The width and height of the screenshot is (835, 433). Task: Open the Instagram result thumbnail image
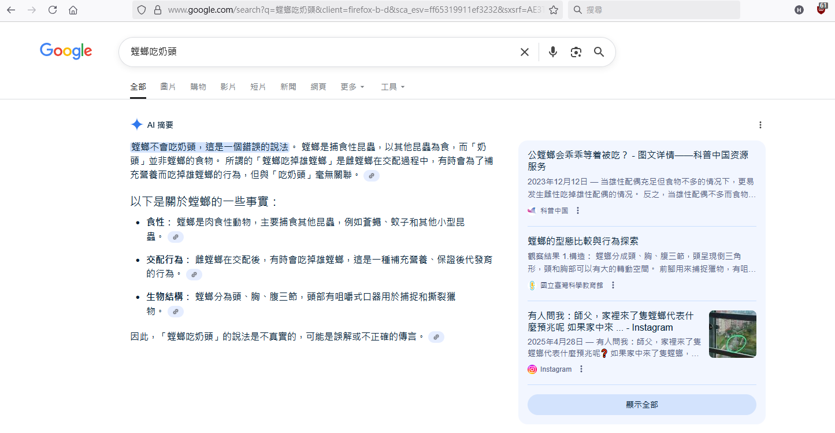click(733, 334)
